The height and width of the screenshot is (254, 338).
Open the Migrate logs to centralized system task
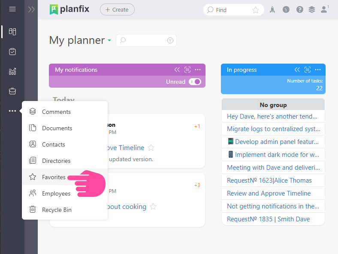(273, 129)
